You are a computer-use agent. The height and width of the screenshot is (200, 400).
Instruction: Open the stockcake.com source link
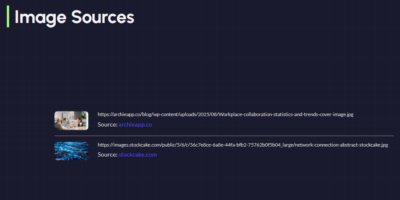[x=137, y=154]
